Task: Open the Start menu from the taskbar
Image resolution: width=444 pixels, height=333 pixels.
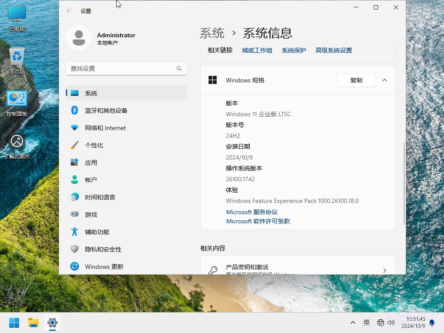Action: click(x=14, y=323)
